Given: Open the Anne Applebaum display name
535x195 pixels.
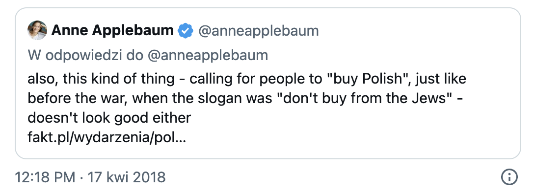Looking at the screenshot, I should click(x=112, y=31).
